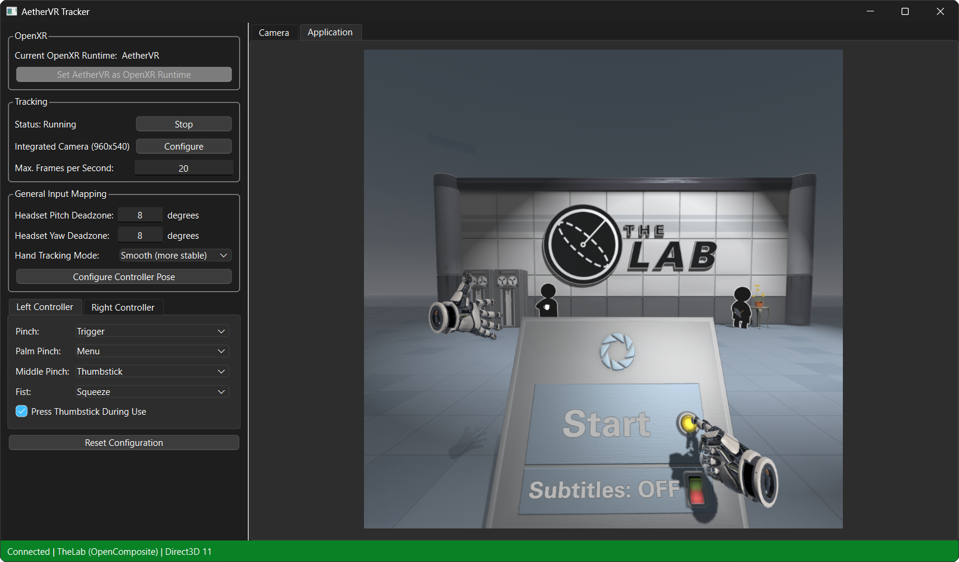The image size is (959, 562).
Task: Open the Middle Pinch dropdown set to Thumbstick
Action: (x=151, y=371)
